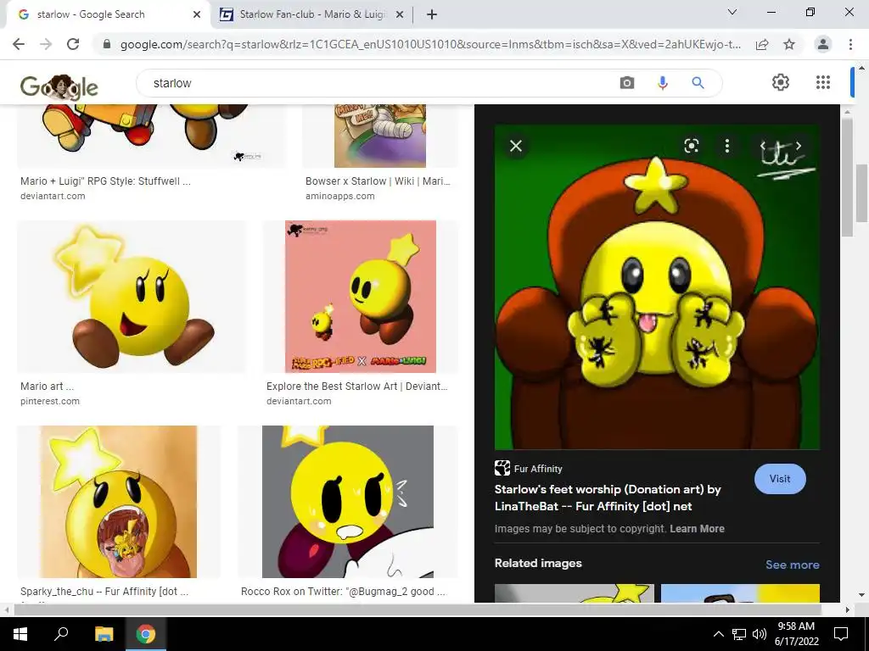The width and height of the screenshot is (869, 651).
Task: Open the volume control in tray
Action: tap(760, 634)
